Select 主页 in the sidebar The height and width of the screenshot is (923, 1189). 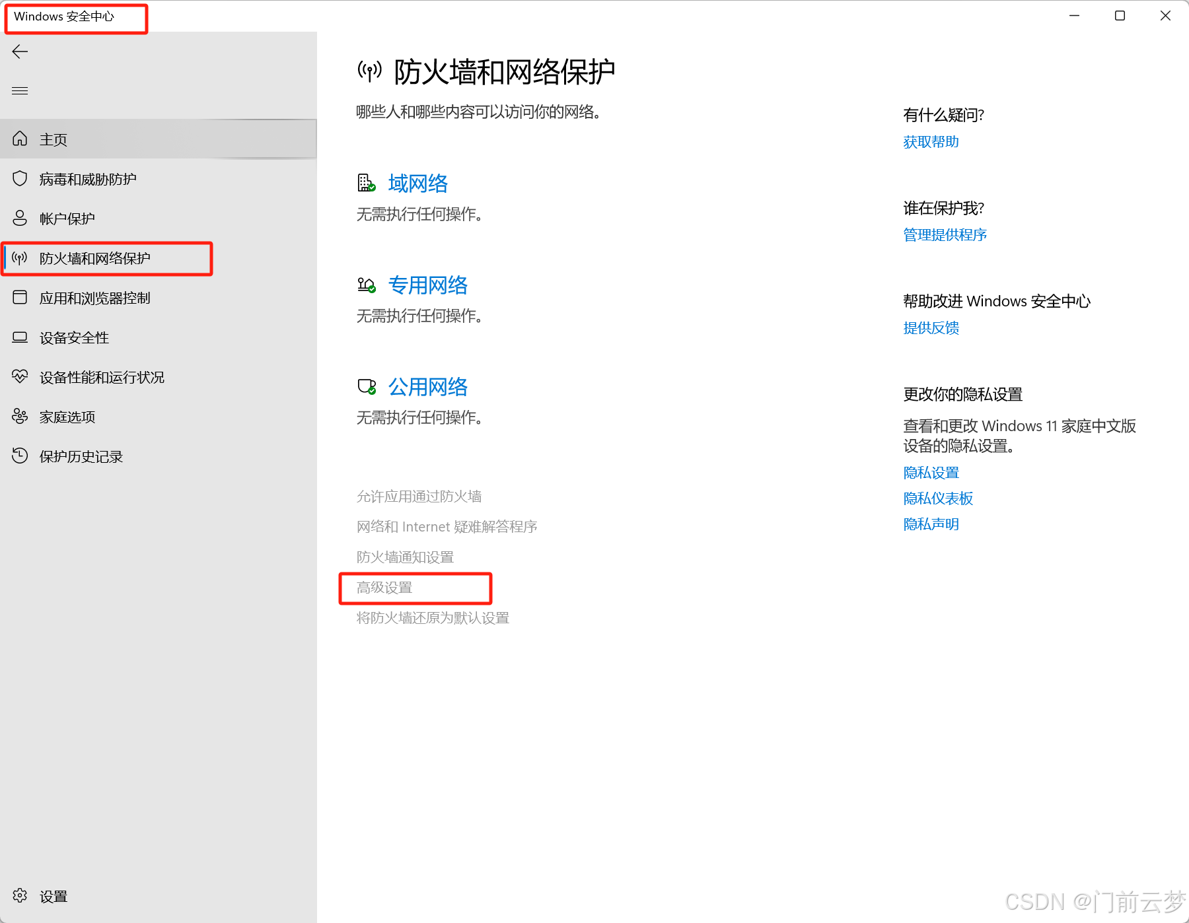pos(159,139)
